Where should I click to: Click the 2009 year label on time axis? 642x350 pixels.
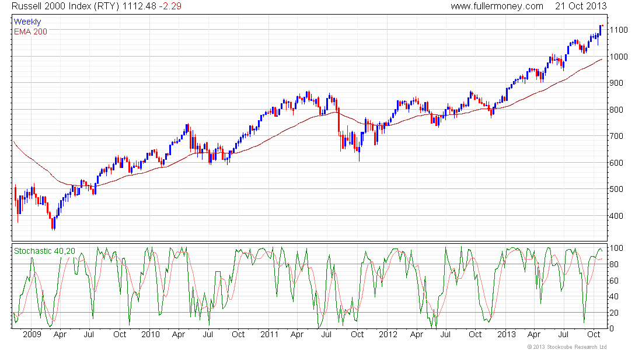point(32,334)
